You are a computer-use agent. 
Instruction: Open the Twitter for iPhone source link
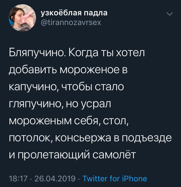[115, 179]
